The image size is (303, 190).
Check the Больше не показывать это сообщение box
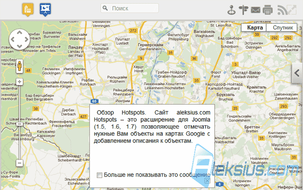[x=100, y=175]
